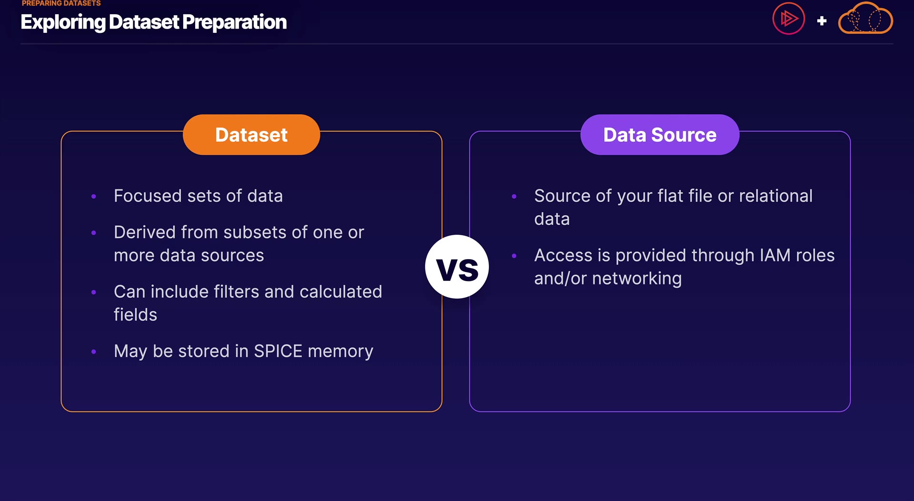
Task: Click the white VS circle badge
Action: click(x=457, y=267)
